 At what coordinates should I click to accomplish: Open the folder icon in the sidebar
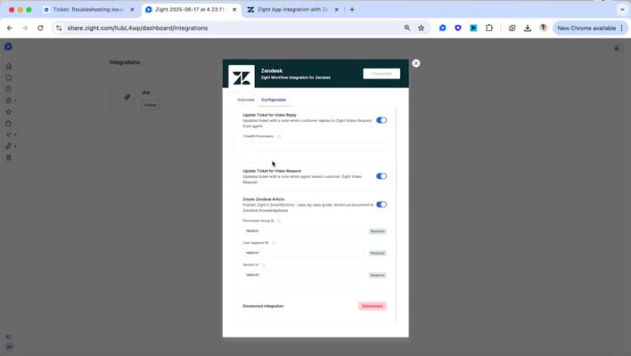[8, 77]
